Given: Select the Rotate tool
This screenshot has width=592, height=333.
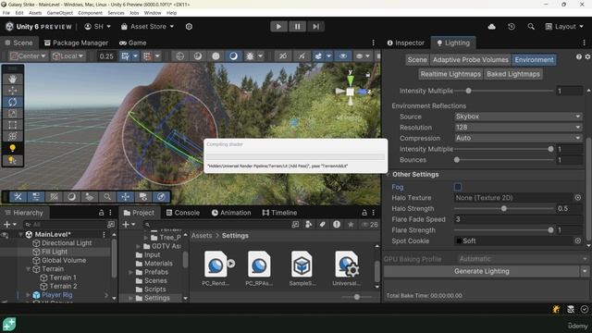Looking at the screenshot, I should [x=12, y=102].
